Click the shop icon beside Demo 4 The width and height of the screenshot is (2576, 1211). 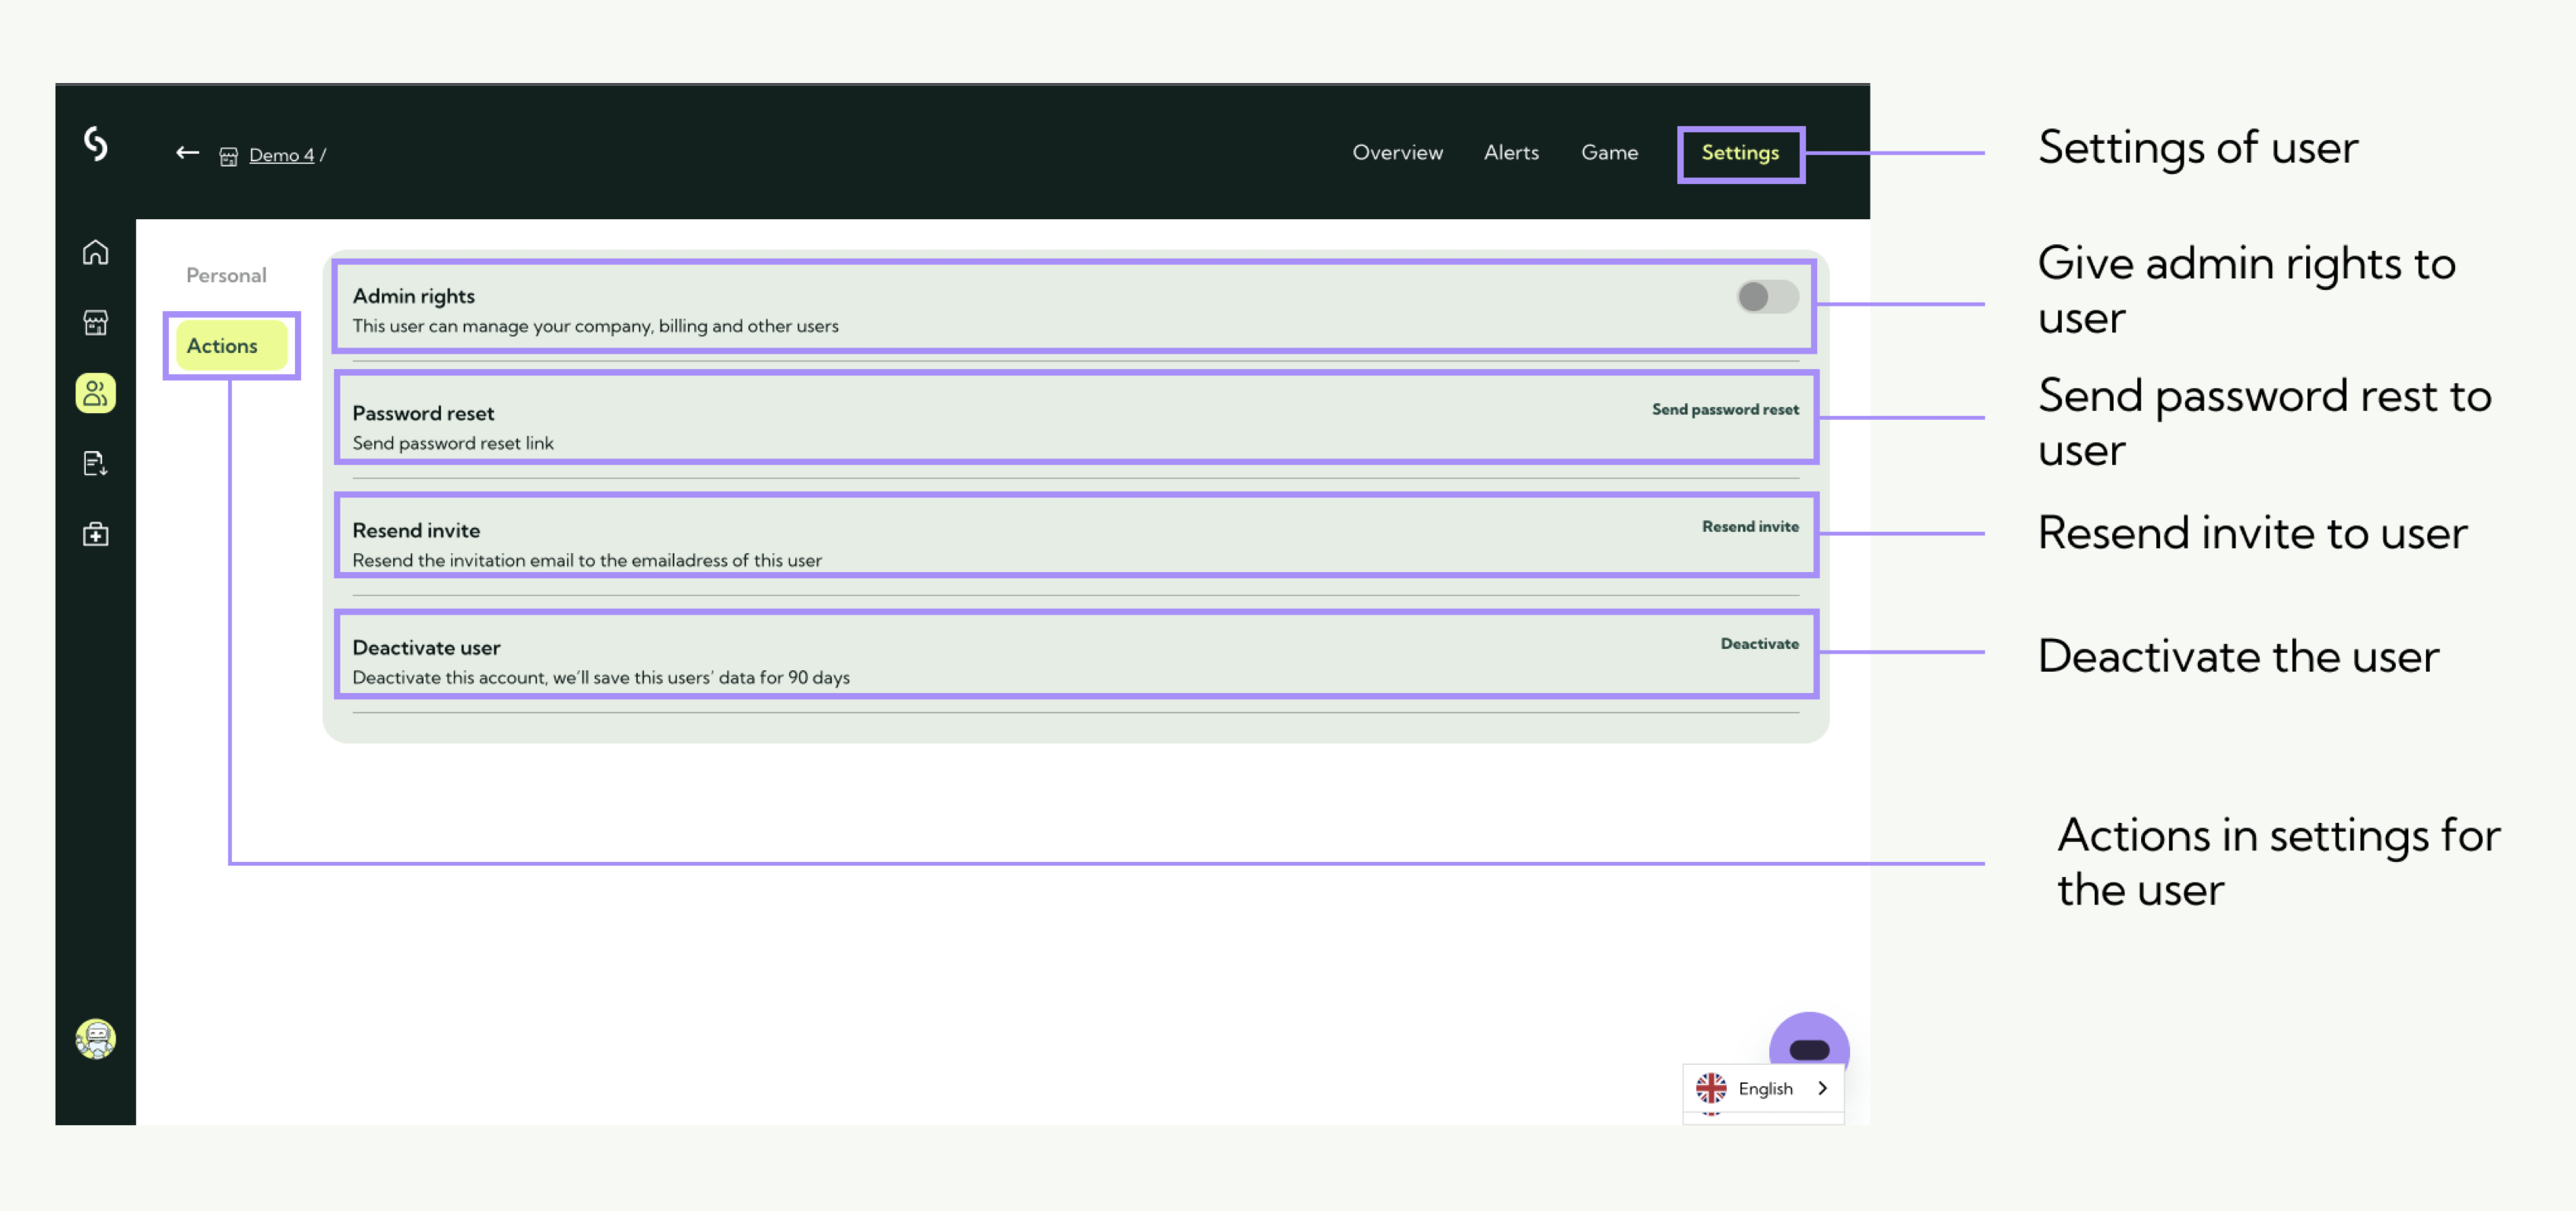tap(228, 156)
